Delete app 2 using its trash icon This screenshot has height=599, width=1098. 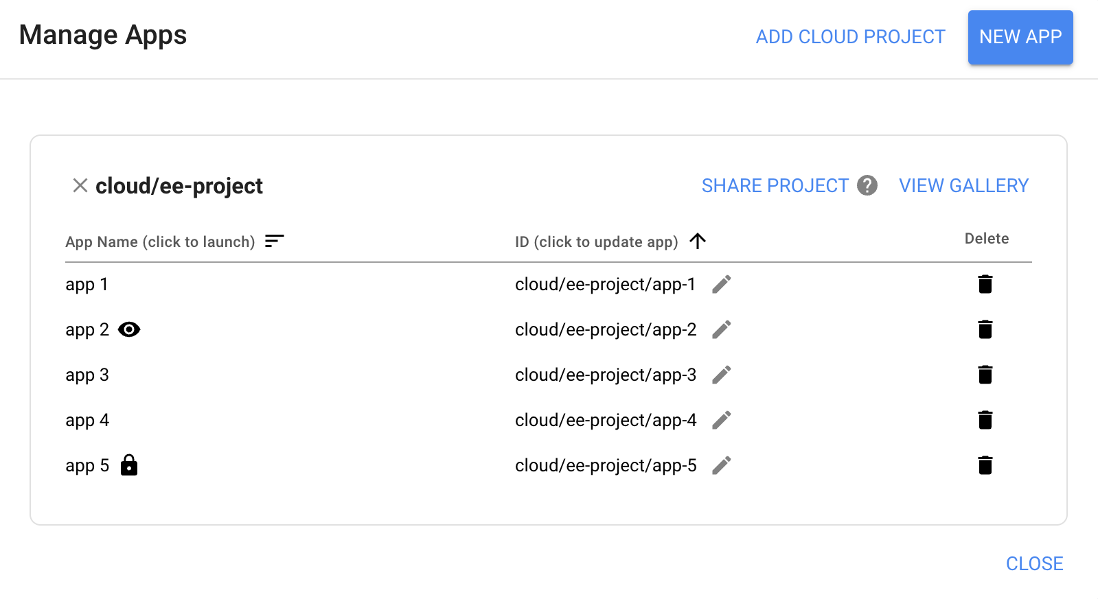pos(986,329)
